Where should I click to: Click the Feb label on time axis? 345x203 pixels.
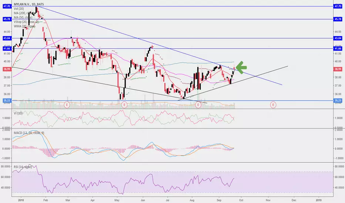tap(46, 200)
